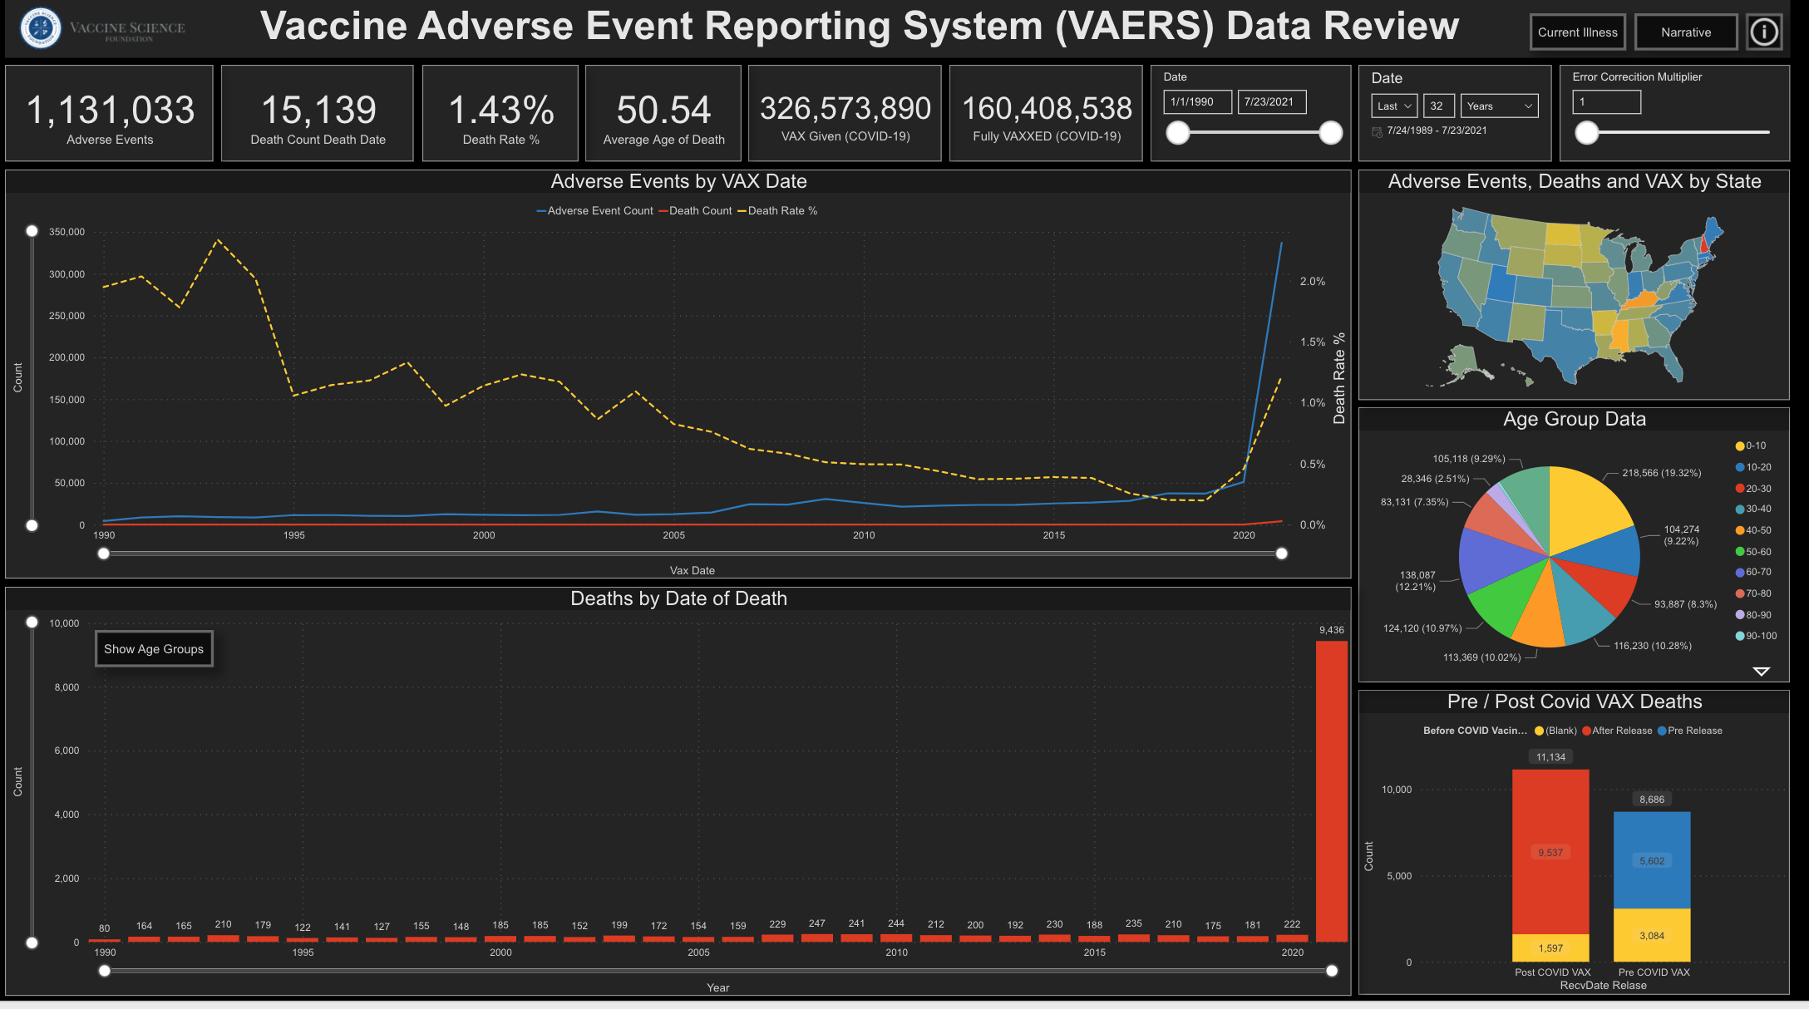Select the Adverse Event Count legend entry
1809x1009 pixels.
[x=595, y=211]
